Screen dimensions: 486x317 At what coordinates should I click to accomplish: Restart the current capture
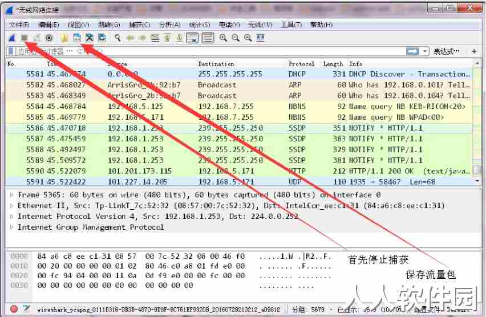click(x=37, y=38)
